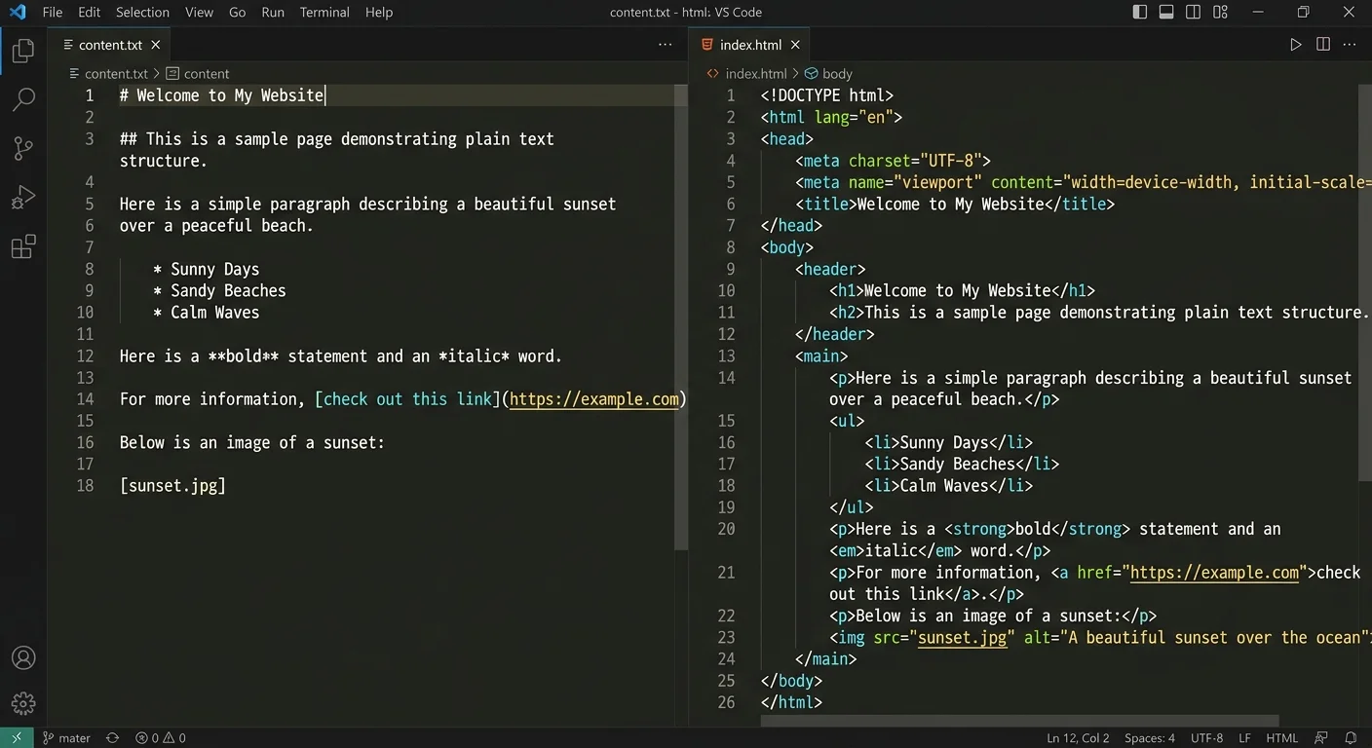The width and height of the screenshot is (1372, 748).
Task: Click the index.html vertical scrollbar
Action: (1365, 282)
